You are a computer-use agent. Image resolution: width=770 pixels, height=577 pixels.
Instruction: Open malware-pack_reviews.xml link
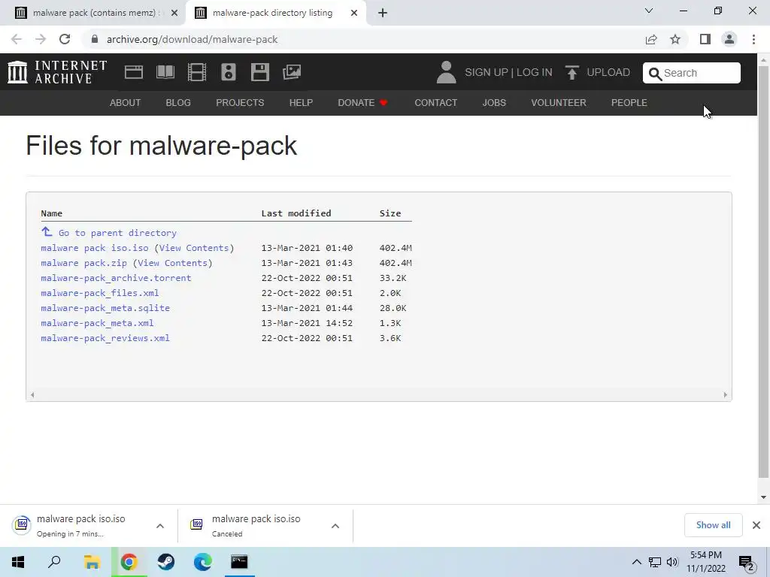pyautogui.click(x=105, y=338)
